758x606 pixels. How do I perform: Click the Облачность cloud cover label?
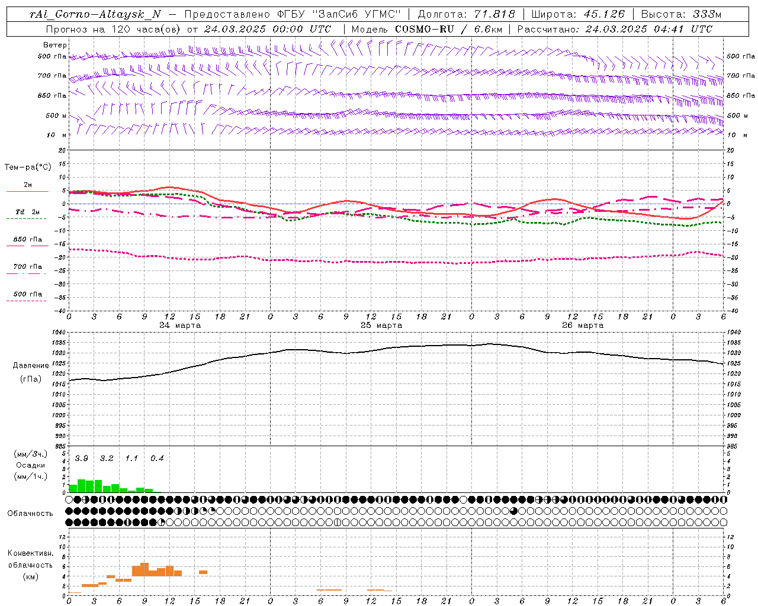click(30, 514)
